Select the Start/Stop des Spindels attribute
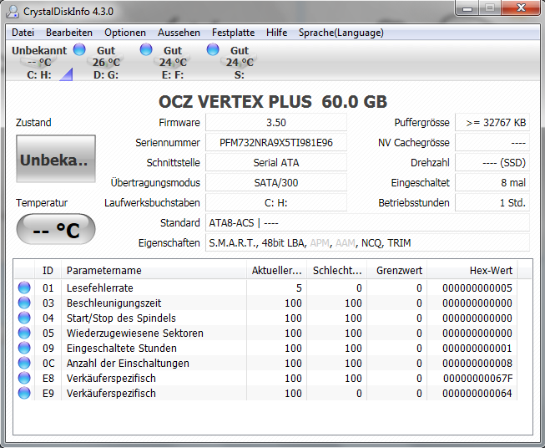Screen dimensions: 545x448 [x=121, y=318]
